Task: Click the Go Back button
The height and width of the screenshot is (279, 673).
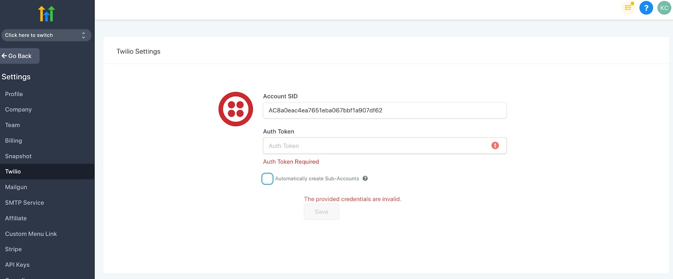Action: click(19, 56)
